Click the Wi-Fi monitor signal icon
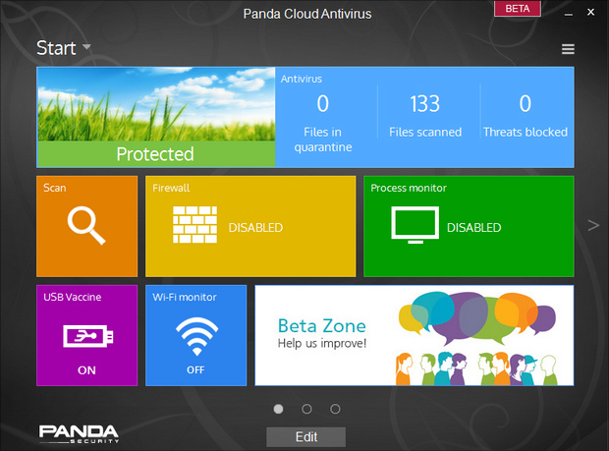The height and width of the screenshot is (451, 609). click(x=196, y=336)
